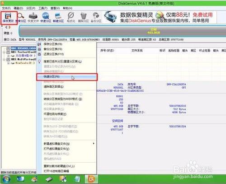This screenshot has height=184, width=226.
Task: Click the 备份分区 backup partition toolbar icon
Action: point(96,18)
